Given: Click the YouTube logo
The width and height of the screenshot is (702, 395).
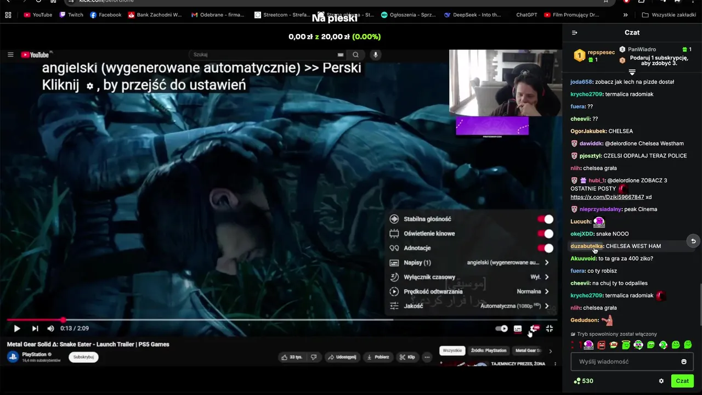Looking at the screenshot, I should coord(36,54).
